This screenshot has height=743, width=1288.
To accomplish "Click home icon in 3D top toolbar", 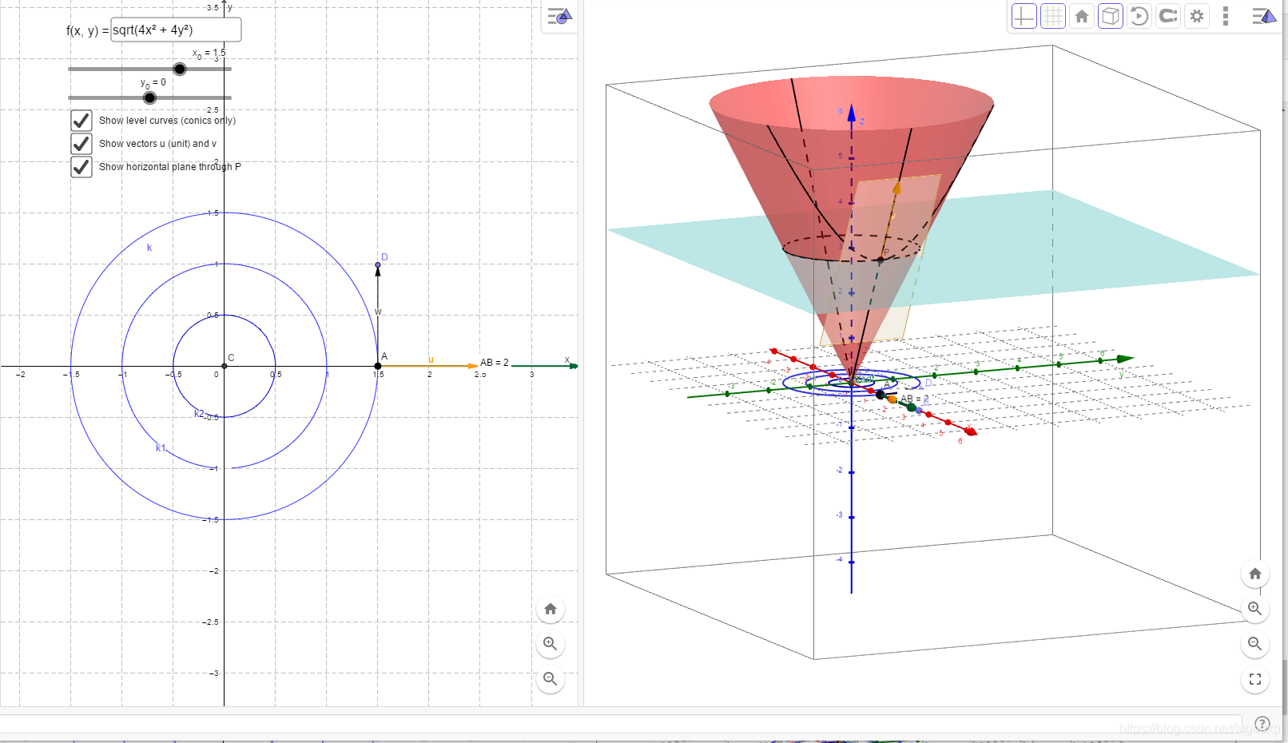I will tap(1082, 16).
